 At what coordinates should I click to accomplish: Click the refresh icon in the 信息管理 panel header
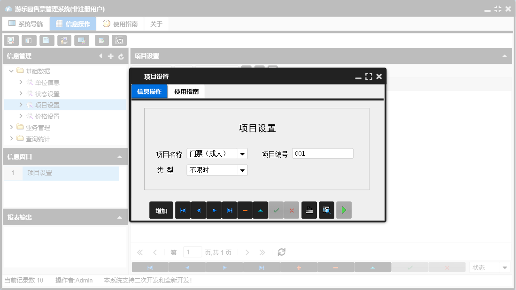tap(121, 56)
